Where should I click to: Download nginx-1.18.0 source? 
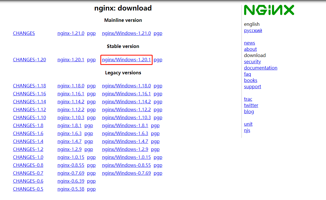coord(71,86)
